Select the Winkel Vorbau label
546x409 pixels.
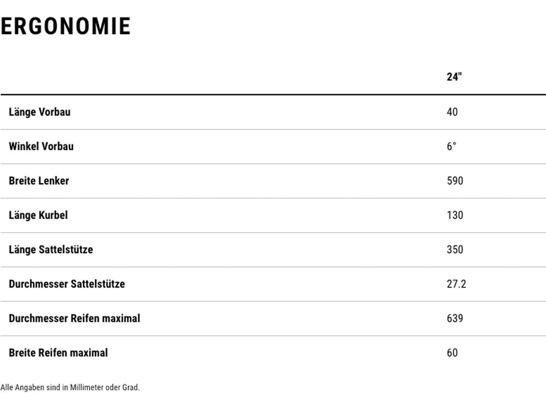pyautogui.click(x=41, y=147)
